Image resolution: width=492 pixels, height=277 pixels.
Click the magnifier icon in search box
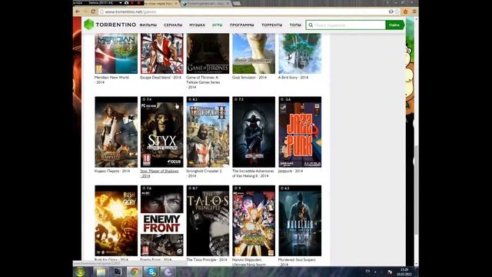click(311, 25)
